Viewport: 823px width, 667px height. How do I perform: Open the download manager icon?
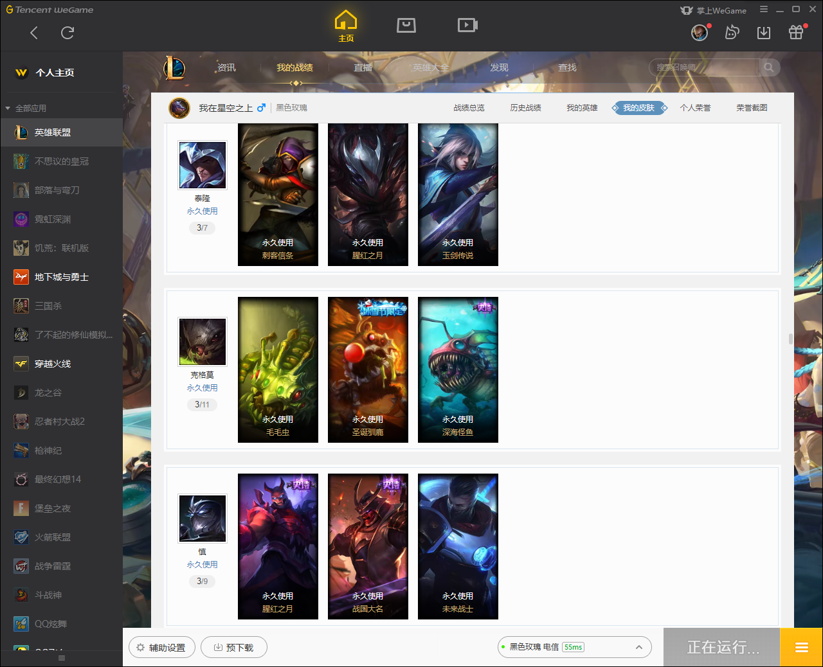tap(764, 33)
